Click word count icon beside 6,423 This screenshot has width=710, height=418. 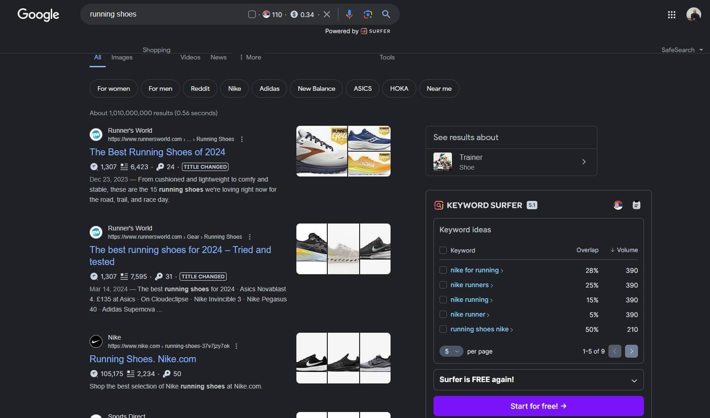point(124,167)
